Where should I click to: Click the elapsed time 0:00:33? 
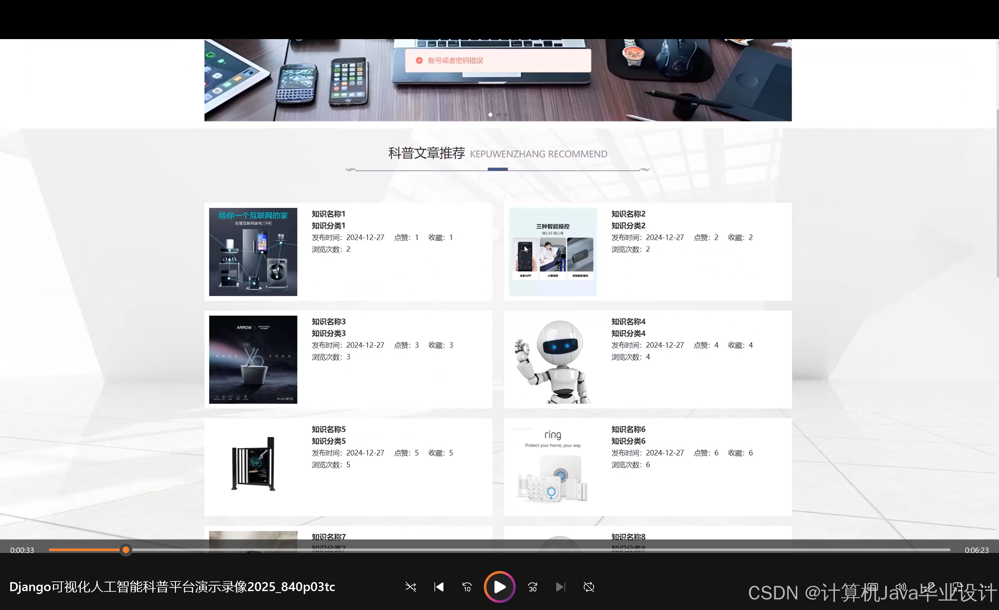(22, 550)
